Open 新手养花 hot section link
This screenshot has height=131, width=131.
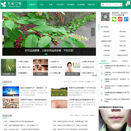click(107, 32)
